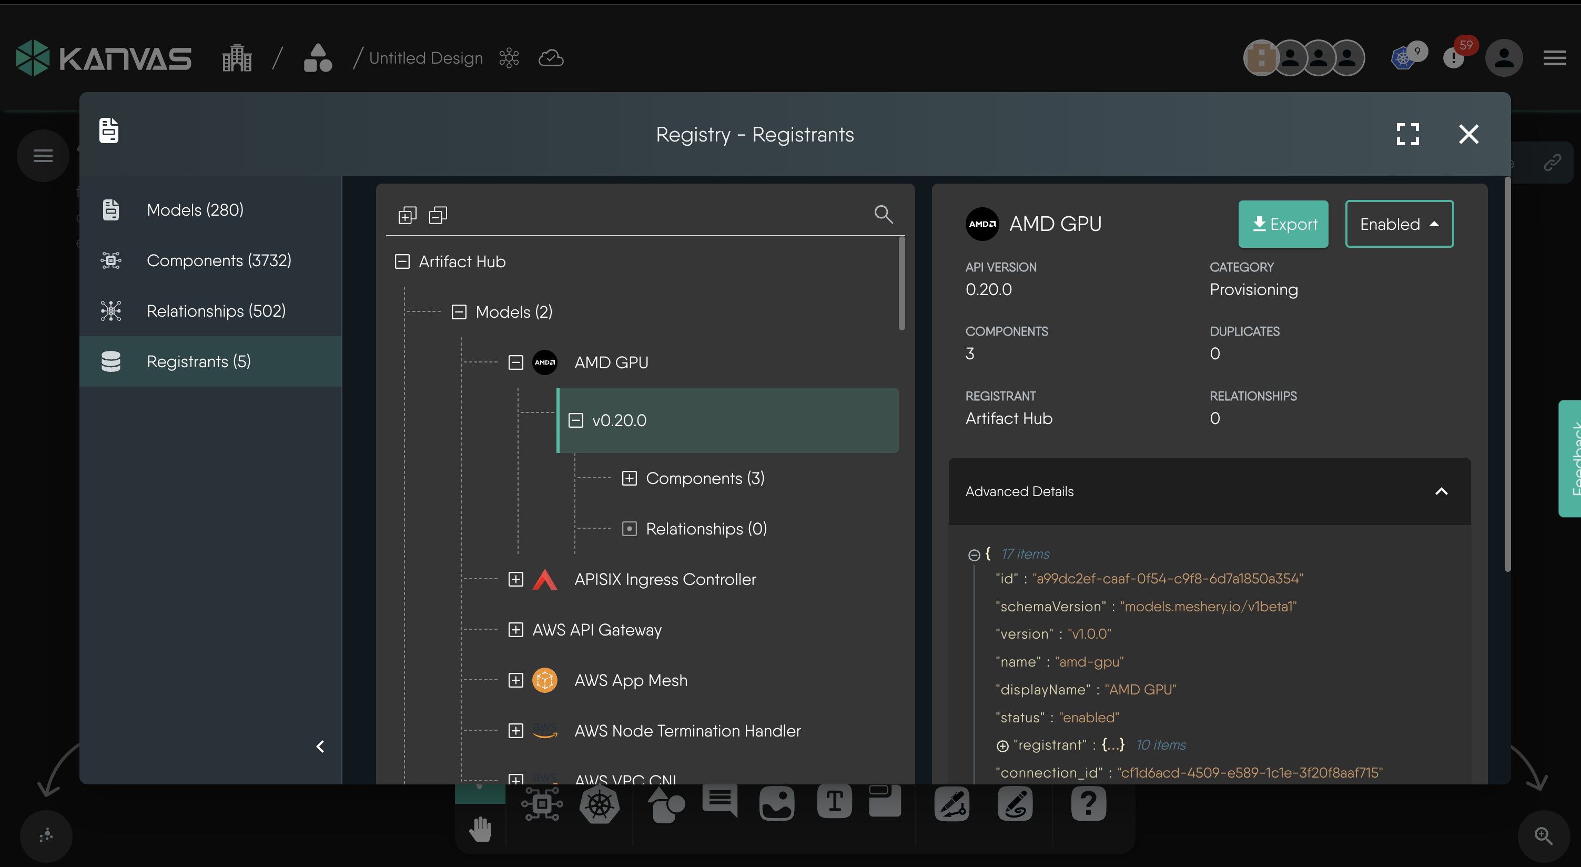Click the search icon in registry tree
The image size is (1581, 867).
[883, 214]
